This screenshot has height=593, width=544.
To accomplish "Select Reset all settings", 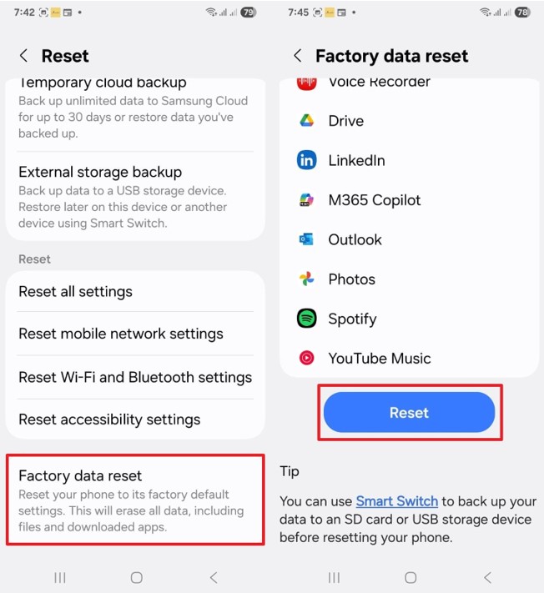I will [x=135, y=292].
